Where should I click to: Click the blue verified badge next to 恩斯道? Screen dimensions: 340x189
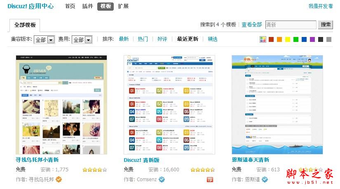[265, 179]
